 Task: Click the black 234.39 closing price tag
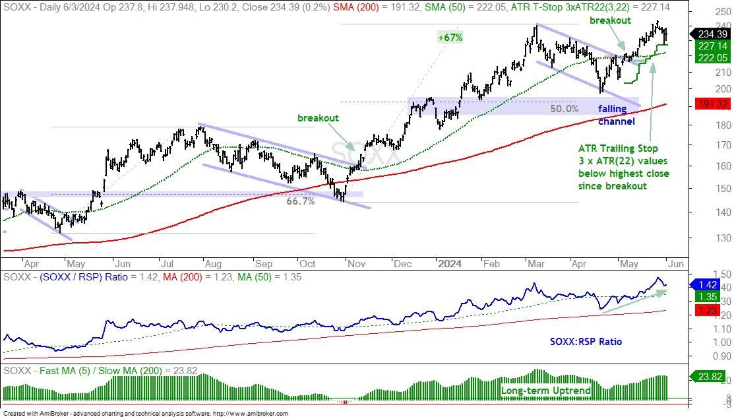click(710, 34)
